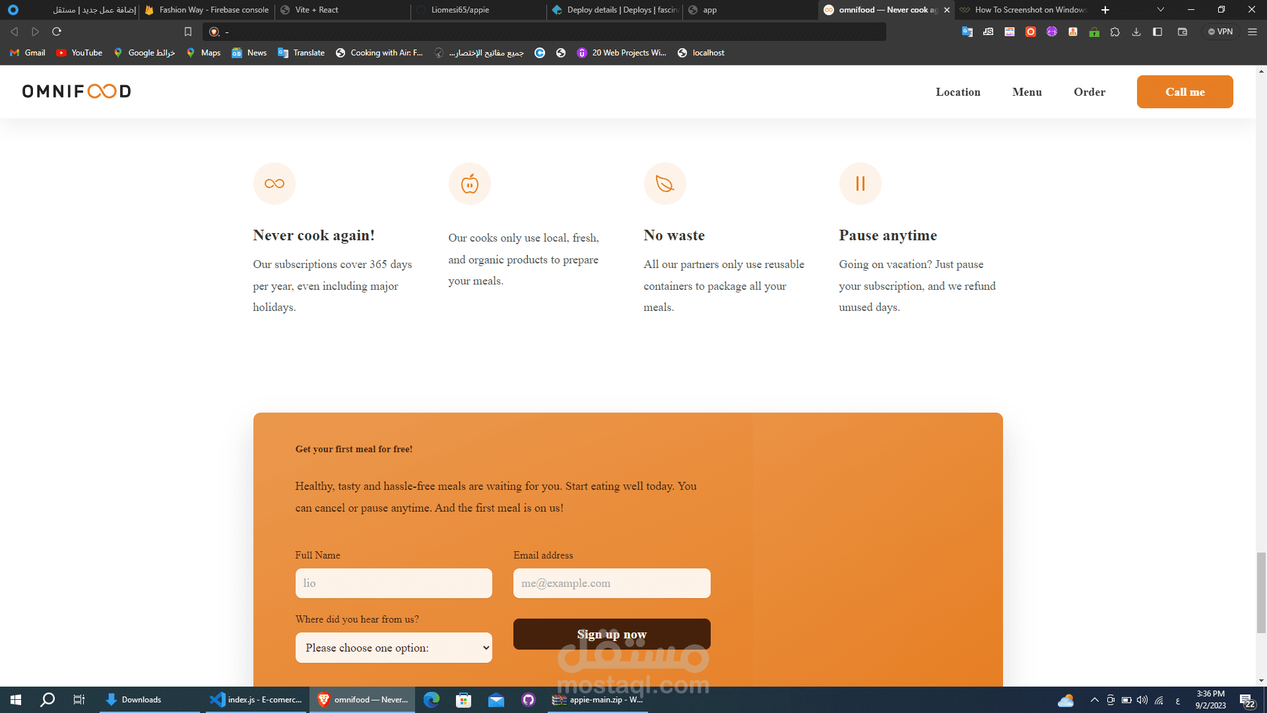Click the Sign up now button
The image size is (1267, 713).
(x=612, y=634)
